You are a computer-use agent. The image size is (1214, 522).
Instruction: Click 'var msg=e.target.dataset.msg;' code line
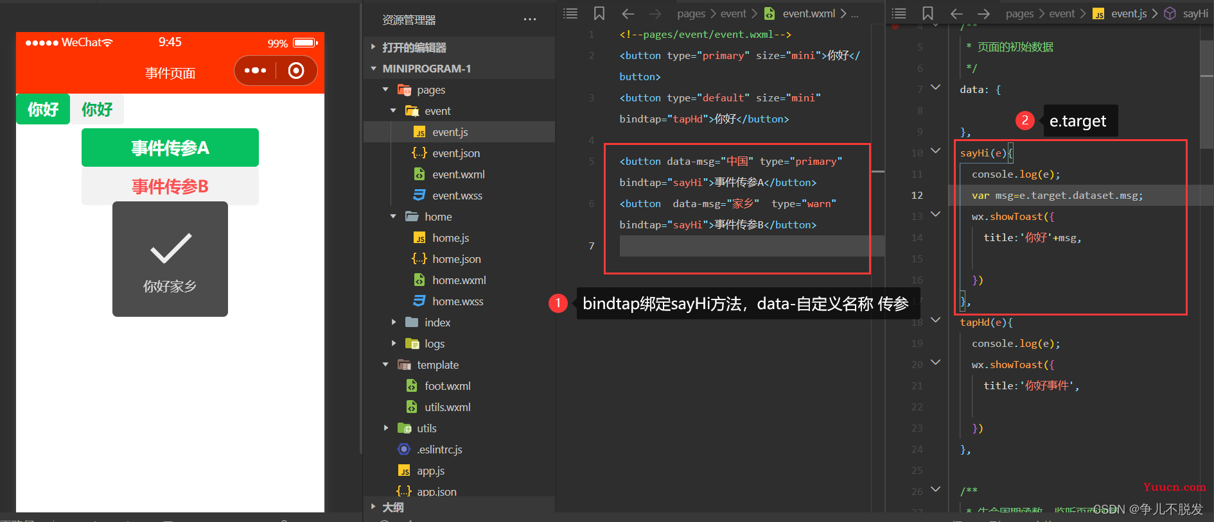(x=1057, y=196)
